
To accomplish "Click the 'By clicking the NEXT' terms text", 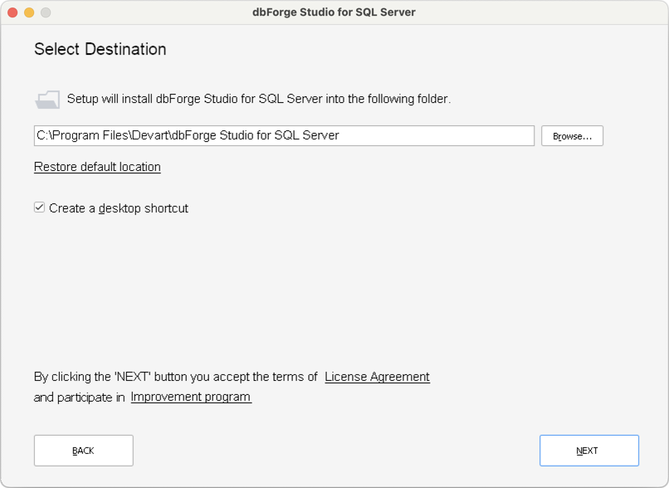I will point(175,377).
